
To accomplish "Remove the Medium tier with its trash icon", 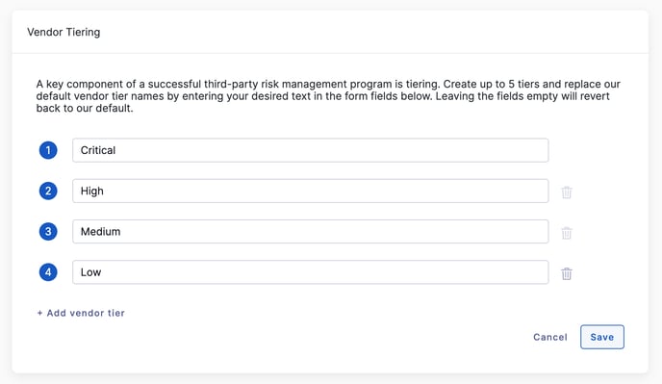I will tap(567, 233).
